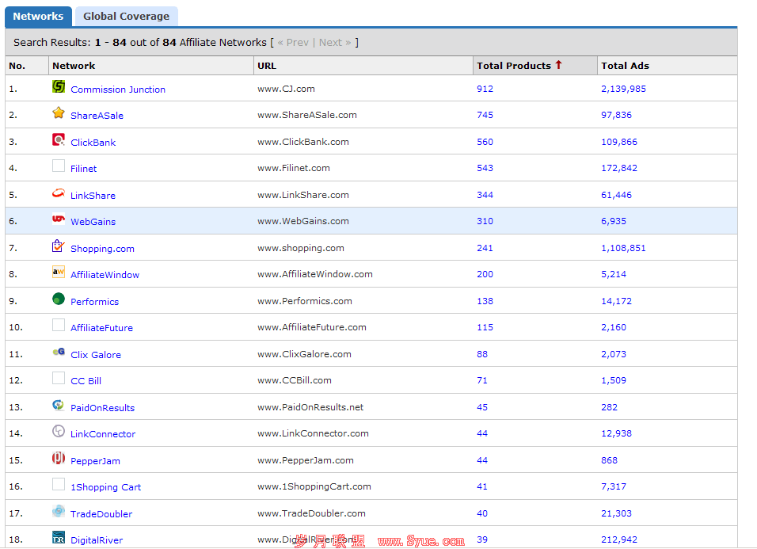Click Commission Junction's 2,139,985 total ads

(623, 89)
